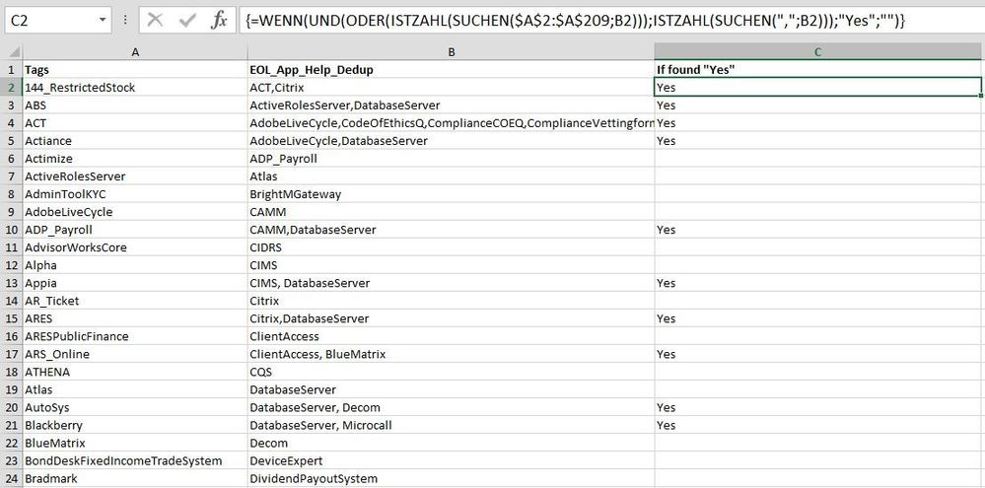Select cell 'ATHENA'
The width and height of the screenshot is (985, 488).
coord(135,373)
